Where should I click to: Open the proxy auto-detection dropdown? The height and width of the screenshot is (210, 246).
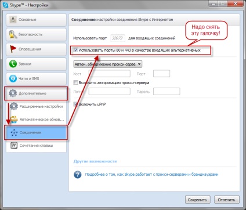click(x=108, y=64)
